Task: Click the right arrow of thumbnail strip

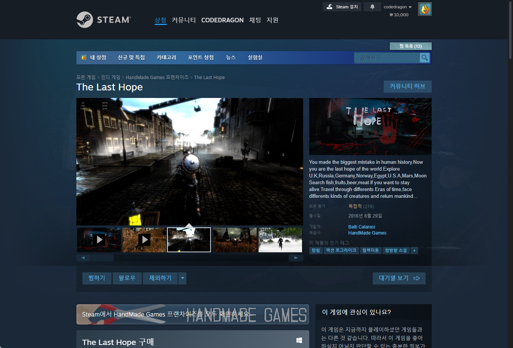Action: pos(296,258)
